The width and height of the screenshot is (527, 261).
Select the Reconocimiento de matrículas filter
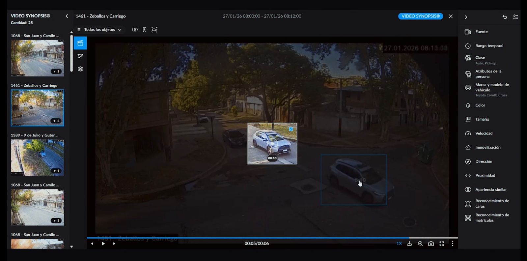(x=492, y=217)
